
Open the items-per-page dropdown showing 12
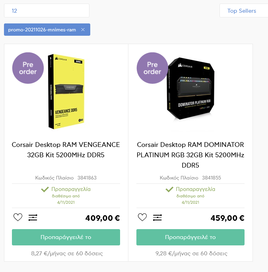[x=47, y=11]
